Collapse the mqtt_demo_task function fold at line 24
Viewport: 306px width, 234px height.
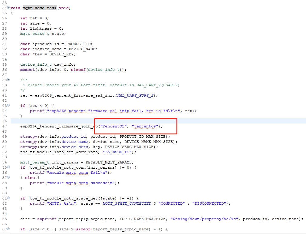coord(8,7)
